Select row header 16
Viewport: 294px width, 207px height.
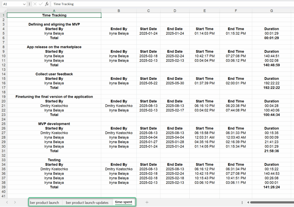point(3,83)
